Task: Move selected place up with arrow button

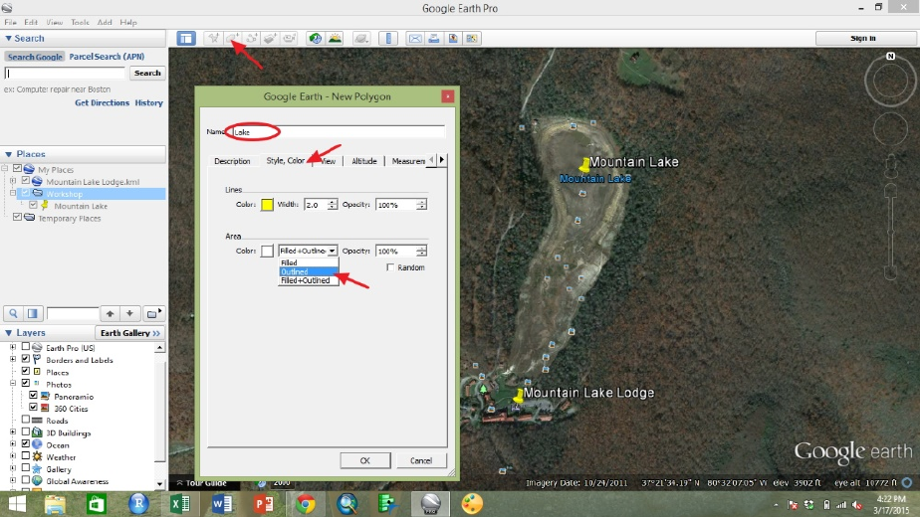Action: pyautogui.click(x=110, y=313)
